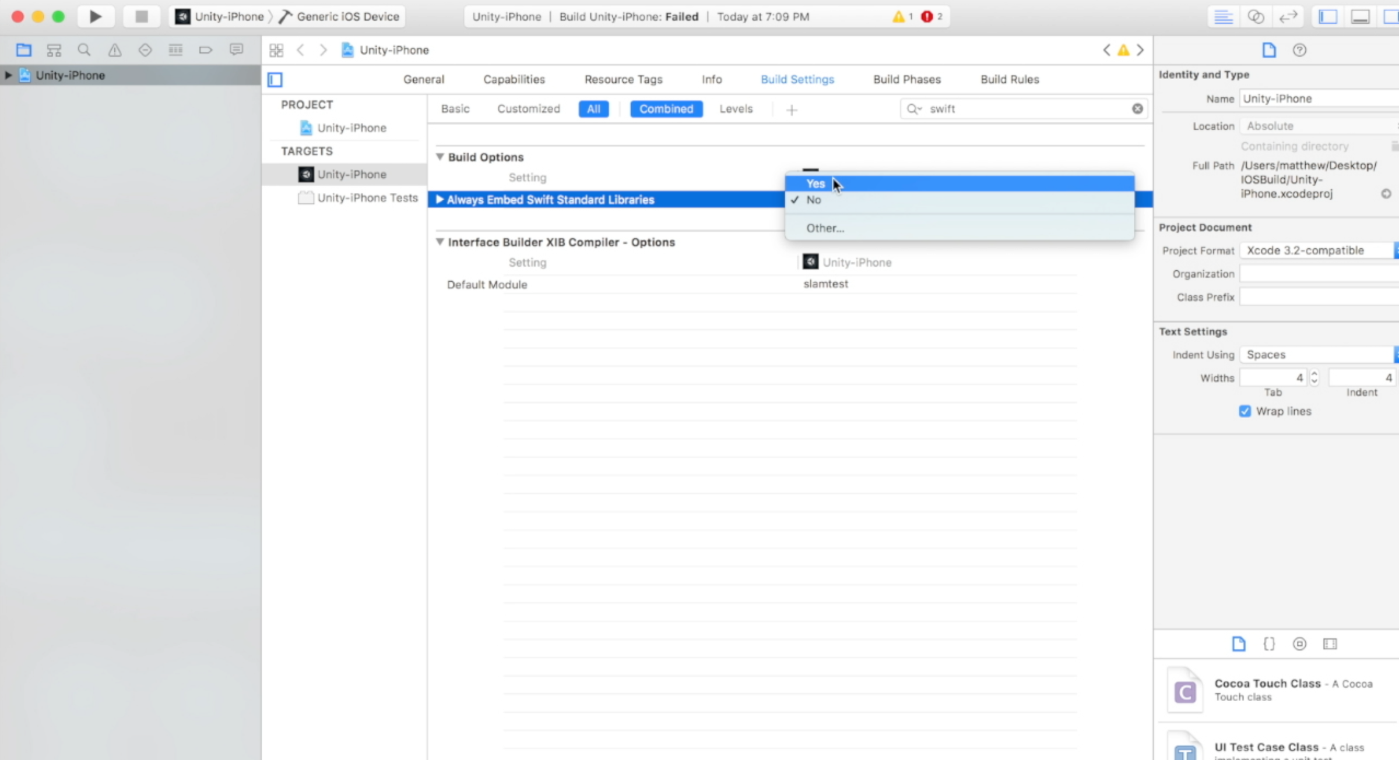
Task: Open the breakpoint navigator icon
Action: coord(205,50)
